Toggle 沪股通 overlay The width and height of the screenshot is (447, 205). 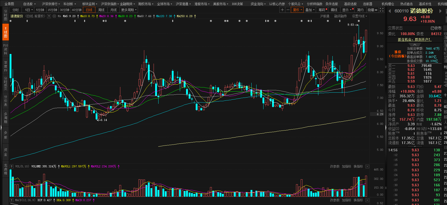[325, 16]
